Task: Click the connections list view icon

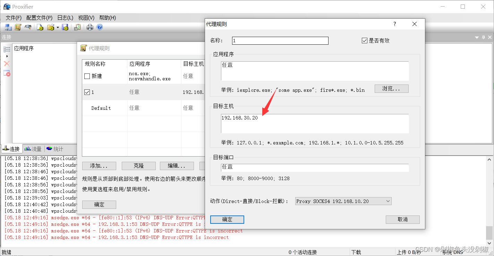Action: (x=7, y=50)
